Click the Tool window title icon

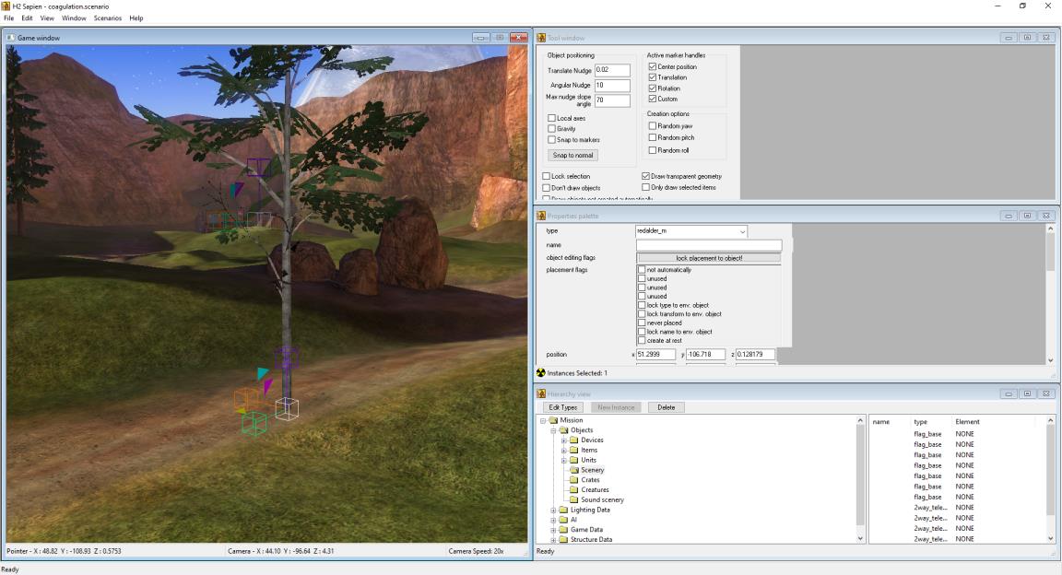541,38
